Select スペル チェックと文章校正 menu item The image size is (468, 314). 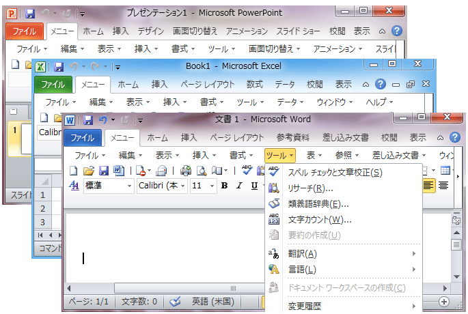coord(343,173)
